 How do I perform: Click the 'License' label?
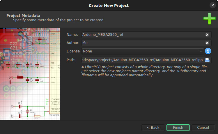tap(73, 51)
